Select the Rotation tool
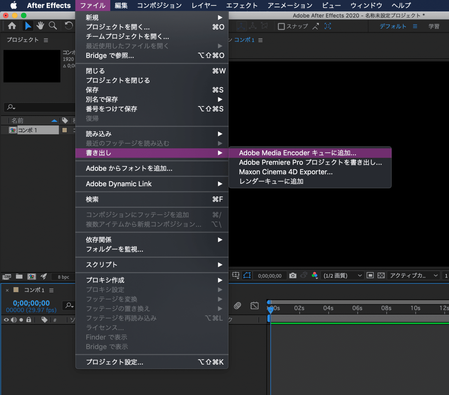The image size is (449, 395). (x=69, y=26)
